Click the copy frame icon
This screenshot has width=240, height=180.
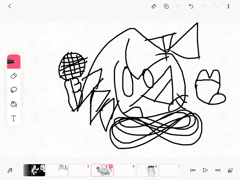(x=166, y=6)
